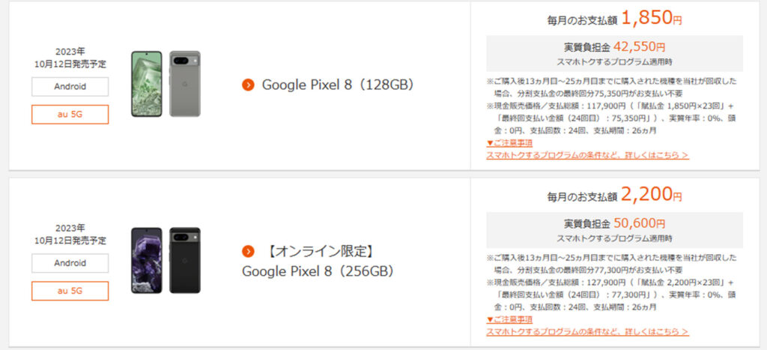Image resolution: width=767 pixels, height=350 pixels.
Task: Click the Android tag on the 128GB row
Action: click(70, 87)
